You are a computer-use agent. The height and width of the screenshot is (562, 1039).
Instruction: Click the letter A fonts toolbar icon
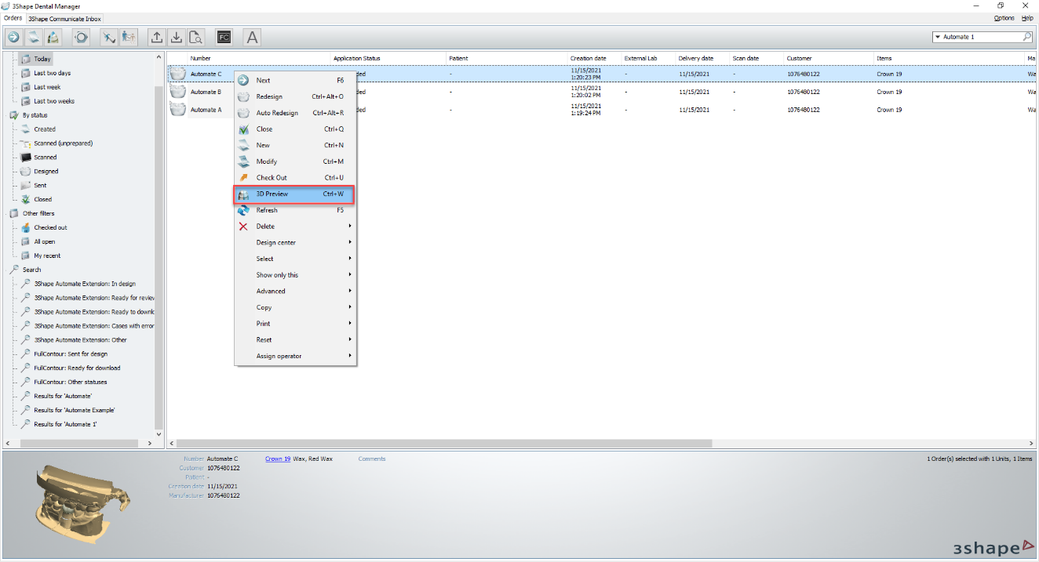251,37
